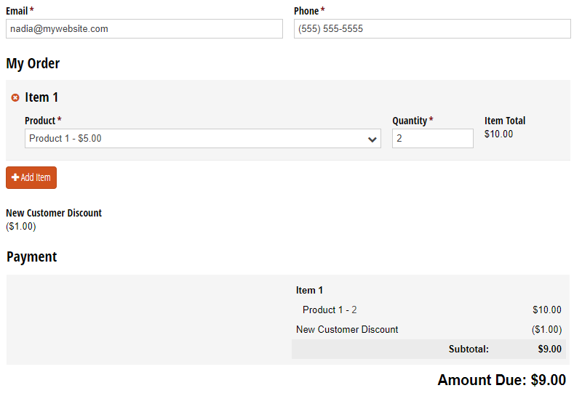This screenshot has width=574, height=396.
Task: Click the Product field label
Action: pyautogui.click(x=40, y=121)
